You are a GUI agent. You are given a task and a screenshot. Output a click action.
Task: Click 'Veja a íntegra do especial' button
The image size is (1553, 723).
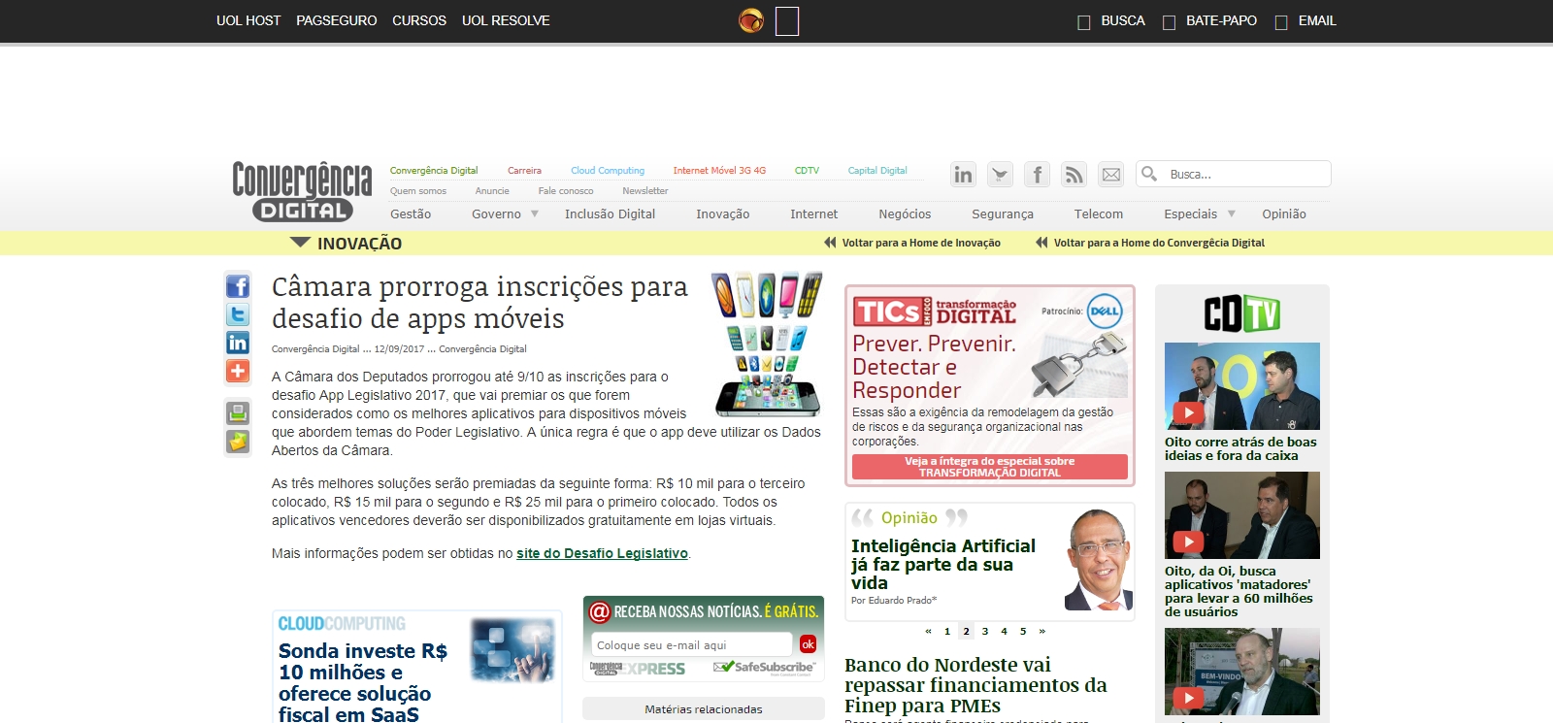[990, 467]
